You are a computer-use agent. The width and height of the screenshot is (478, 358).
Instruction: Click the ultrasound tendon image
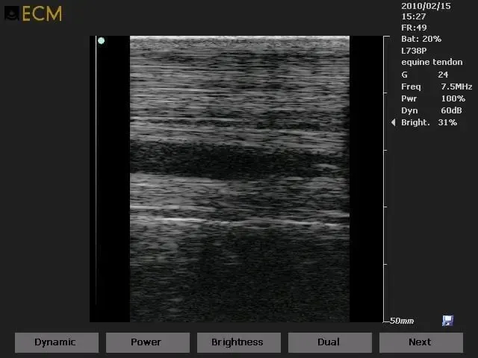240,179
